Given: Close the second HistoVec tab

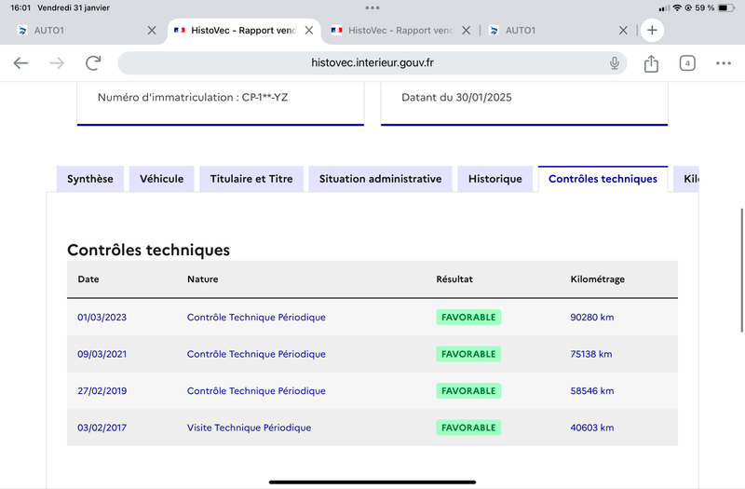Looking at the screenshot, I should 467,31.
